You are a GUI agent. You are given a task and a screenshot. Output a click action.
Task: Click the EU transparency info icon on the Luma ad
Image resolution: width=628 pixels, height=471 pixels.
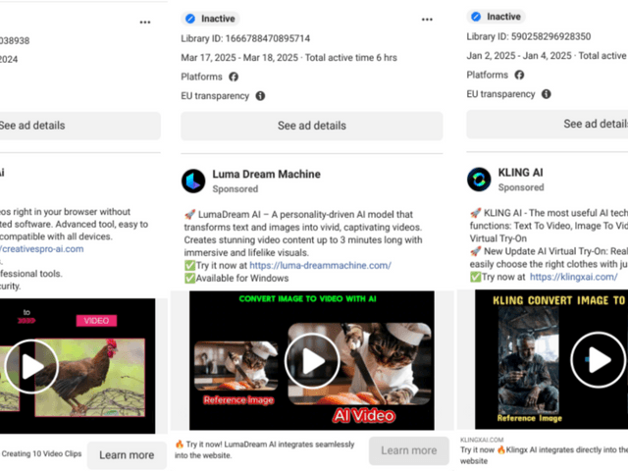tap(260, 96)
